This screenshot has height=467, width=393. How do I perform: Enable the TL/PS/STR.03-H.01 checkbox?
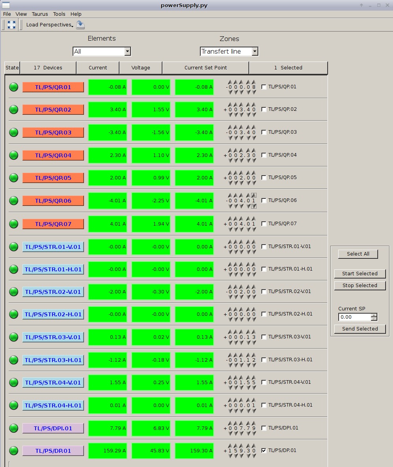[x=264, y=360]
